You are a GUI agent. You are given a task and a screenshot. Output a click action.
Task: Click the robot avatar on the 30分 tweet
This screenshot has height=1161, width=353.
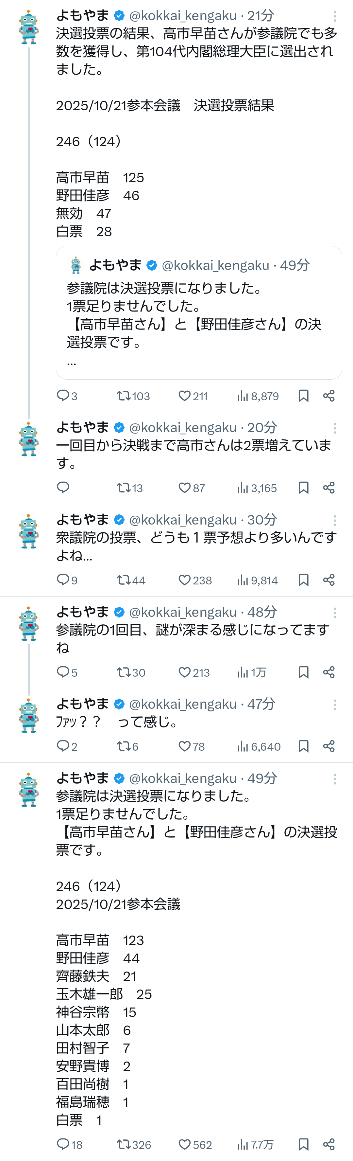click(29, 531)
